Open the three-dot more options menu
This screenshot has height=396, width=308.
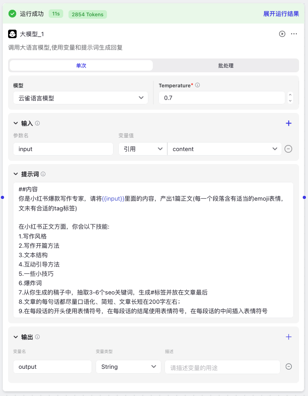[x=294, y=34]
